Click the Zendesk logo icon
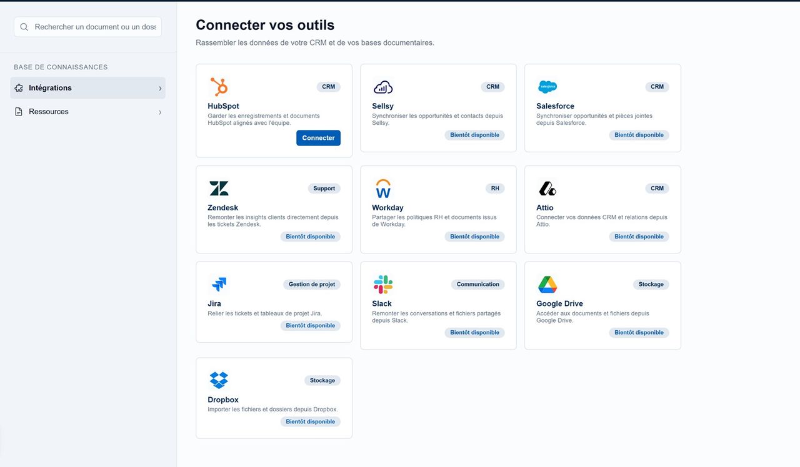The image size is (800, 467). [219, 188]
